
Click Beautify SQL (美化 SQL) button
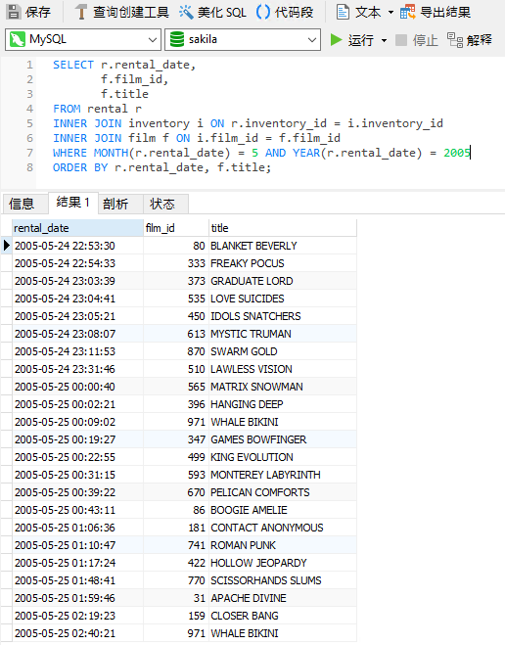pos(212,12)
